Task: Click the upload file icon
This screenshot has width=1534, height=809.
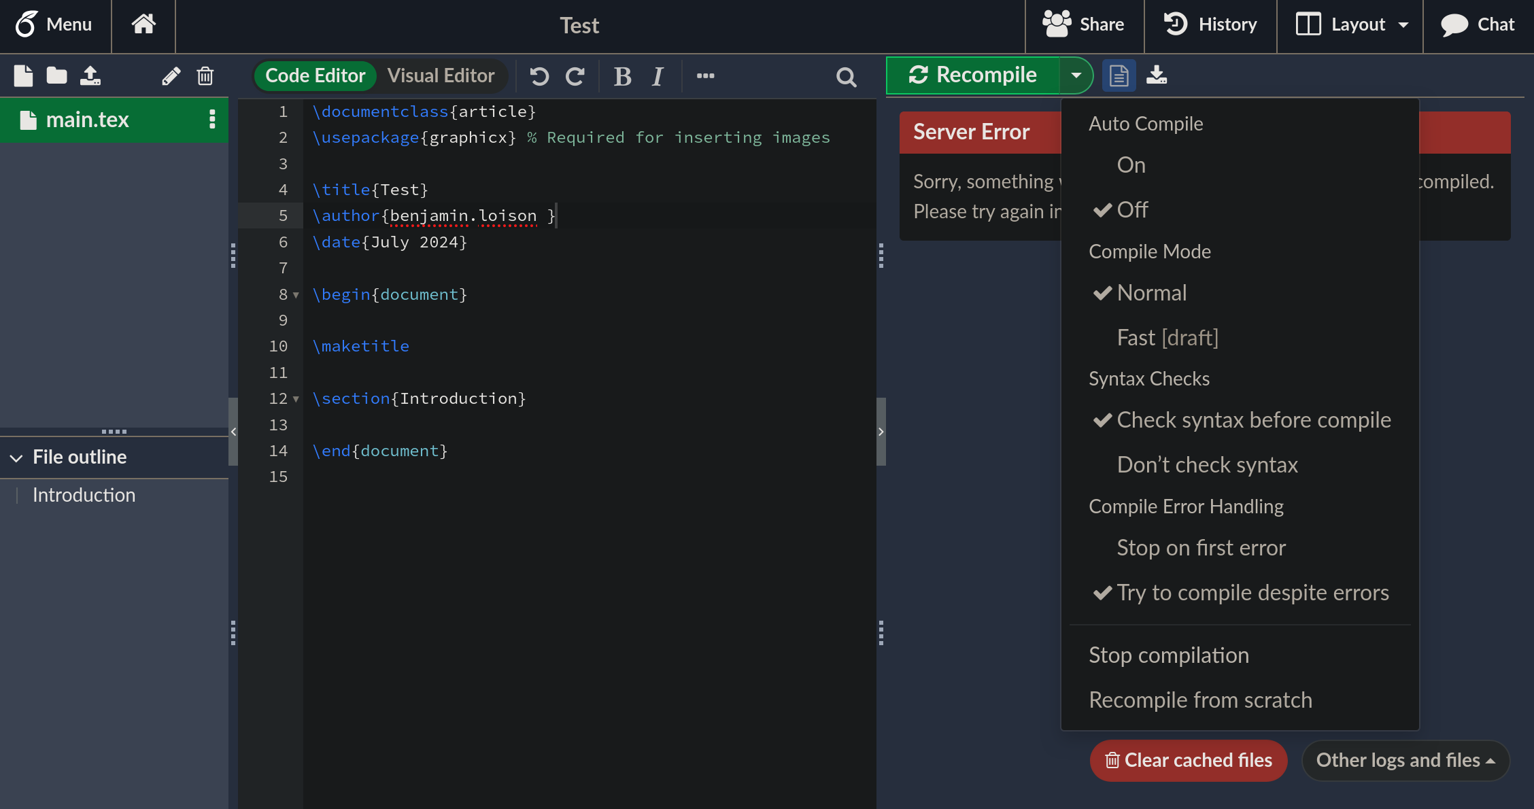Action: [90, 75]
